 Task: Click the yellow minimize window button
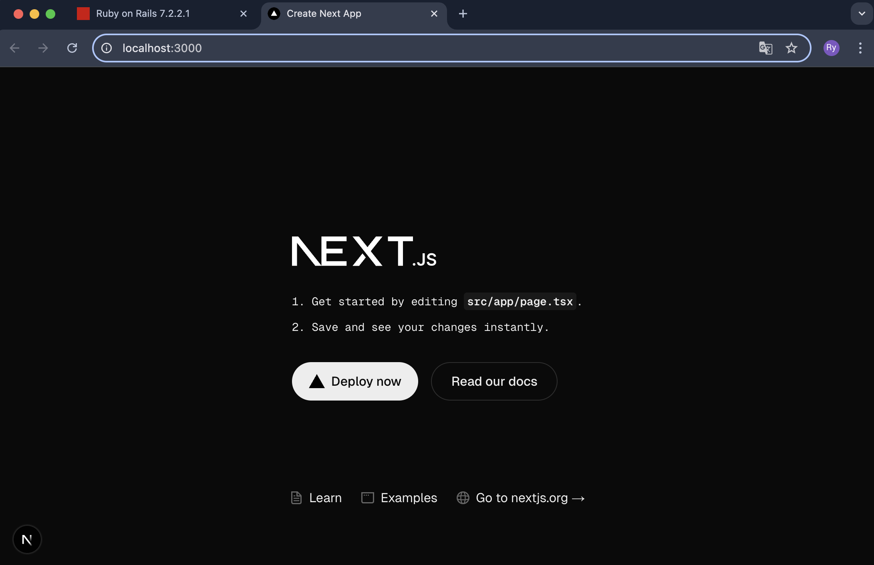[34, 14]
